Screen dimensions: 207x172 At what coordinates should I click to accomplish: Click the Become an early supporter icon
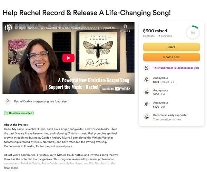(147, 117)
